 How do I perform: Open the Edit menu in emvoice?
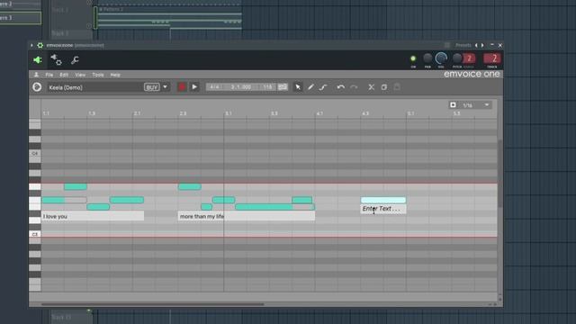pyautogui.click(x=64, y=75)
